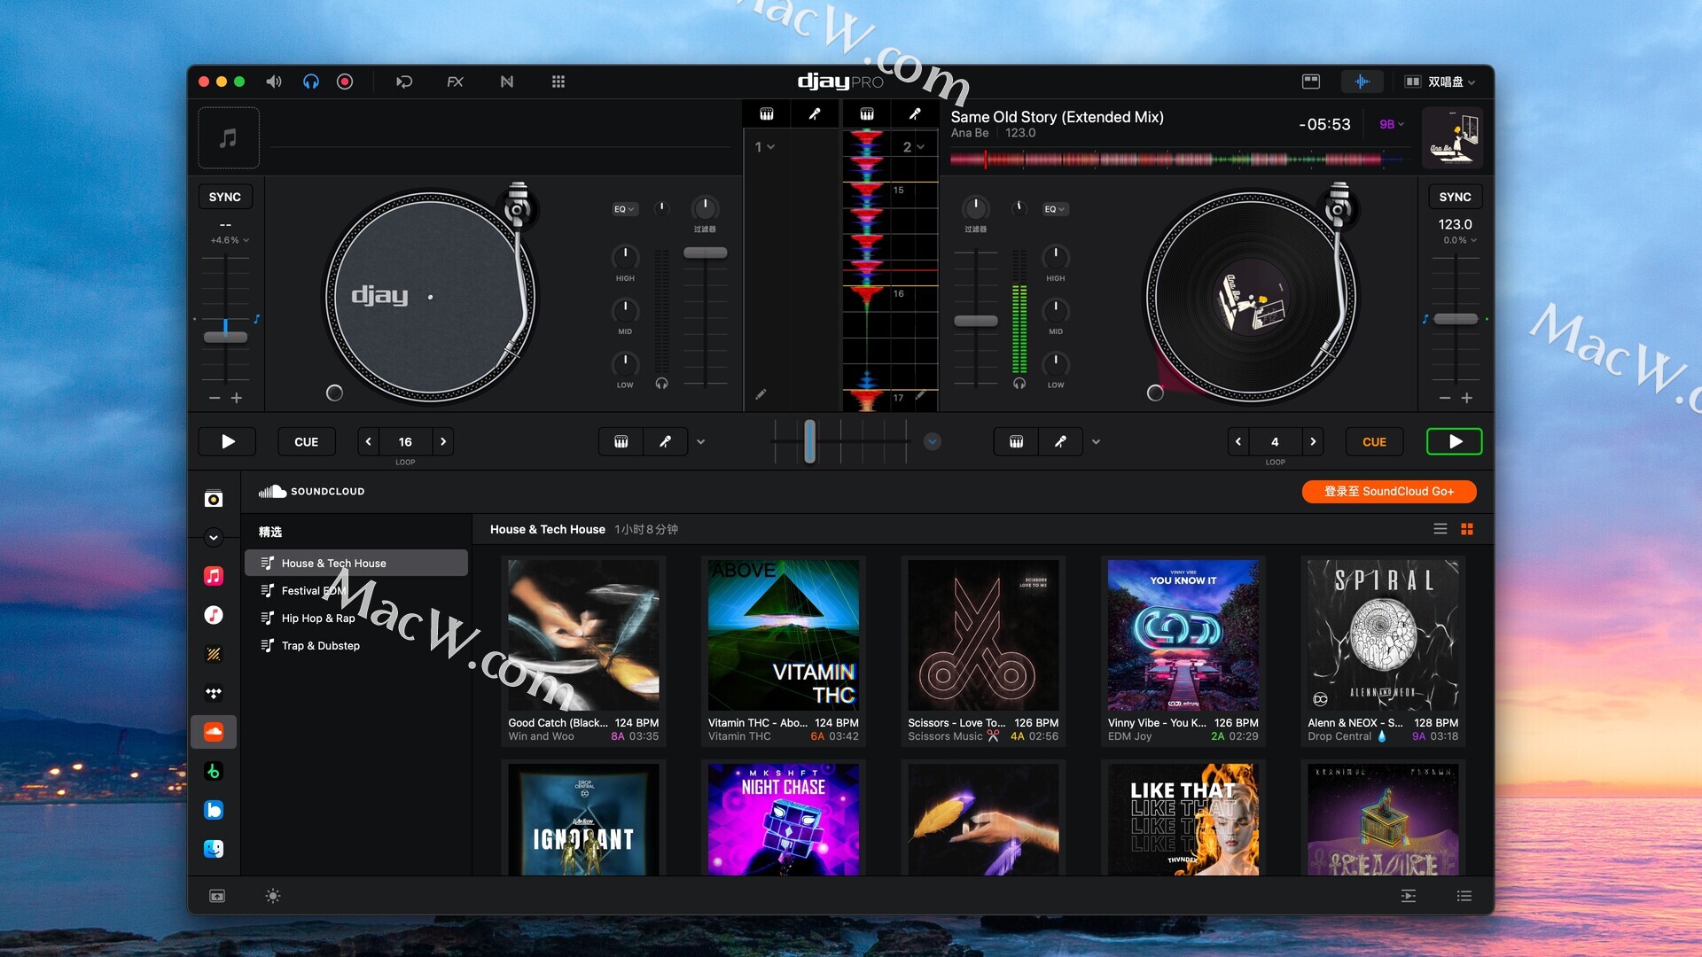The width and height of the screenshot is (1702, 957).
Task: Select House & Tech House playlist
Action: [356, 563]
